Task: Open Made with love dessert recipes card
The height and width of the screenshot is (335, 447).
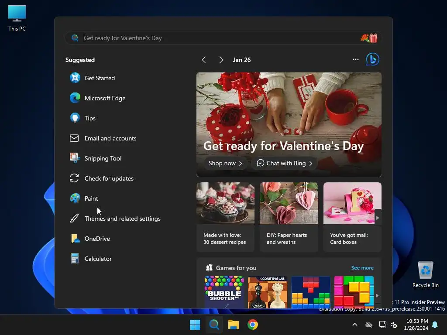Action: pos(225,217)
